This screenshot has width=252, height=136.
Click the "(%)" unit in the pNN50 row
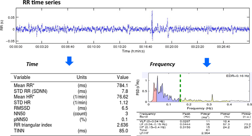click(83, 119)
